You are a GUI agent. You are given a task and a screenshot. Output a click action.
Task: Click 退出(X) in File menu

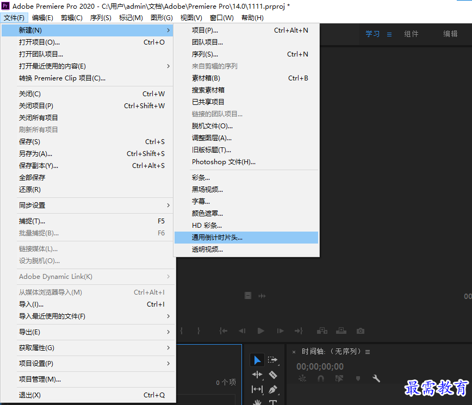(88, 395)
